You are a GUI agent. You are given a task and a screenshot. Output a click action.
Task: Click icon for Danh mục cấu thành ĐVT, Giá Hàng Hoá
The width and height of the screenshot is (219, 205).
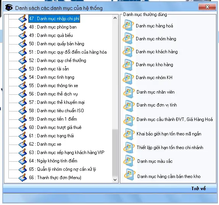pyautogui.click(x=129, y=120)
